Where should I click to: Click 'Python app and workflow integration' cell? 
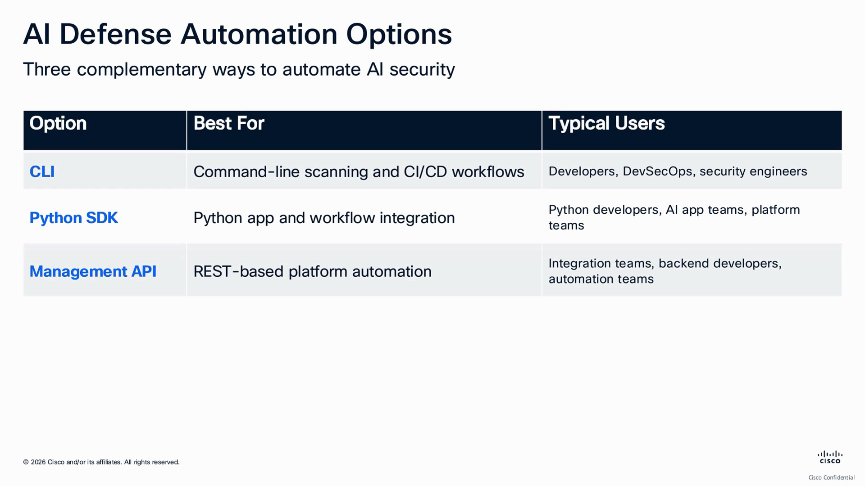pos(364,217)
